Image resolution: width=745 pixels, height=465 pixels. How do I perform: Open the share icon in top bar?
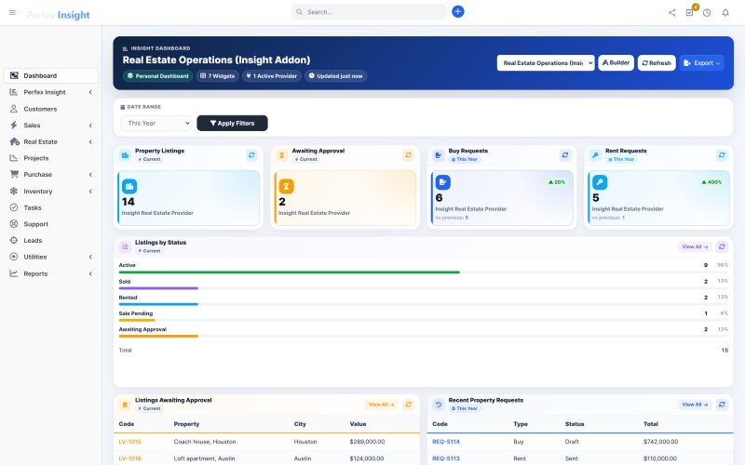[x=671, y=13]
